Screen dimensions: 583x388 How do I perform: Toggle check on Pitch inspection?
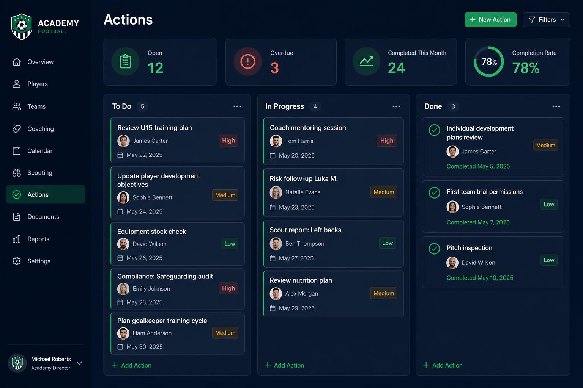coord(434,249)
